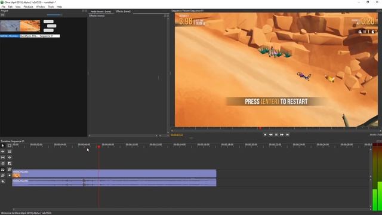382x215 pixels.
Task: Click the timeline horizontal scrollbar
Action: click(x=192, y=209)
